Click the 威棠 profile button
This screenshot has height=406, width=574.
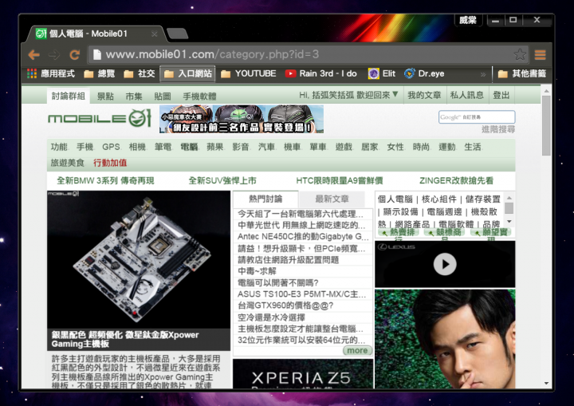(468, 20)
